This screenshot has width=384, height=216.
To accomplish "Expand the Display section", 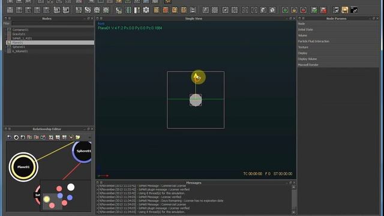I will pos(338,53).
